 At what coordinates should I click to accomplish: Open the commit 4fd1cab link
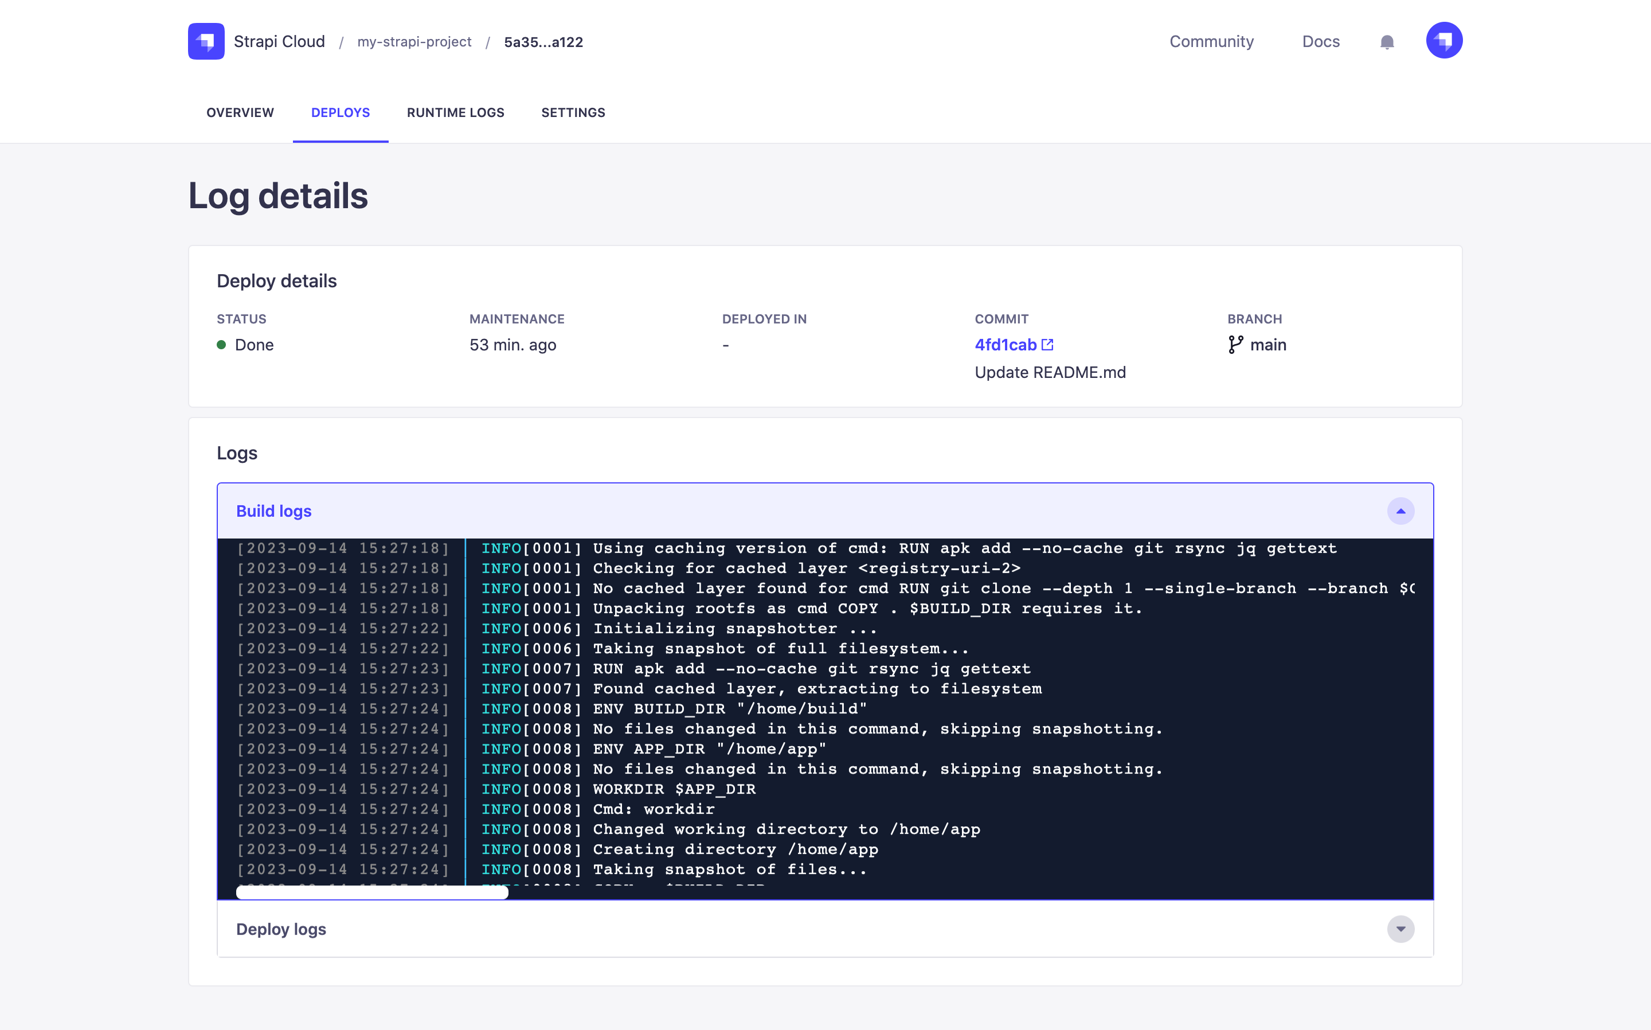tap(1005, 345)
